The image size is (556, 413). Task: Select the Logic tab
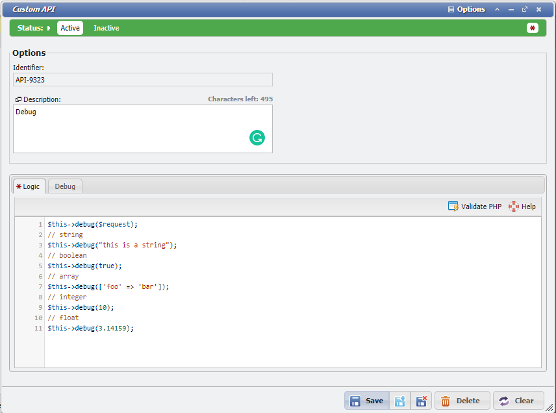click(29, 186)
